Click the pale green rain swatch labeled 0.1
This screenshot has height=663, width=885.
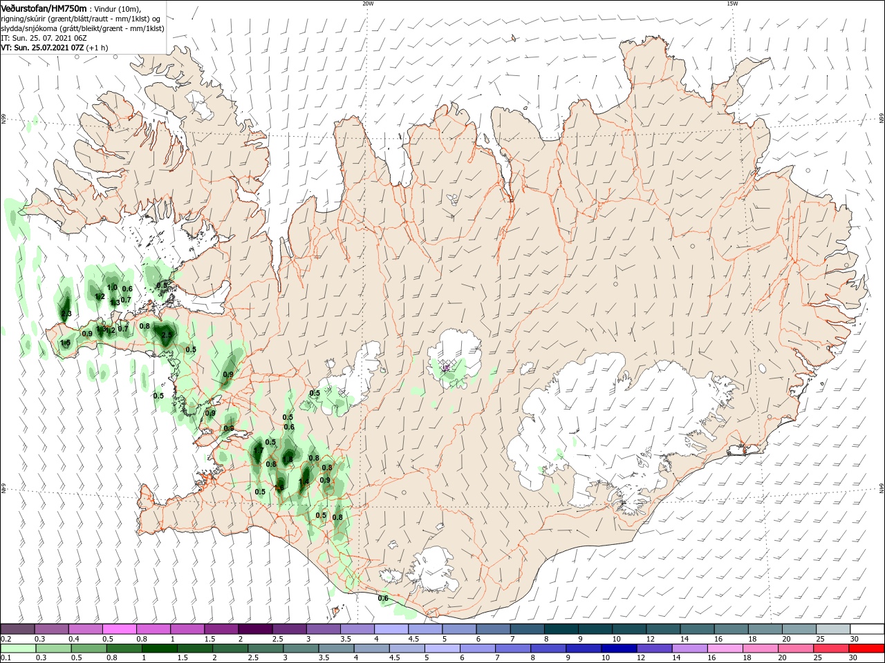19,648
